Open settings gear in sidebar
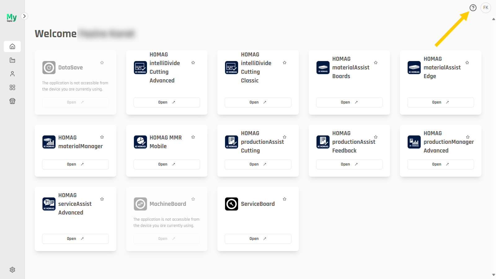 point(12,270)
